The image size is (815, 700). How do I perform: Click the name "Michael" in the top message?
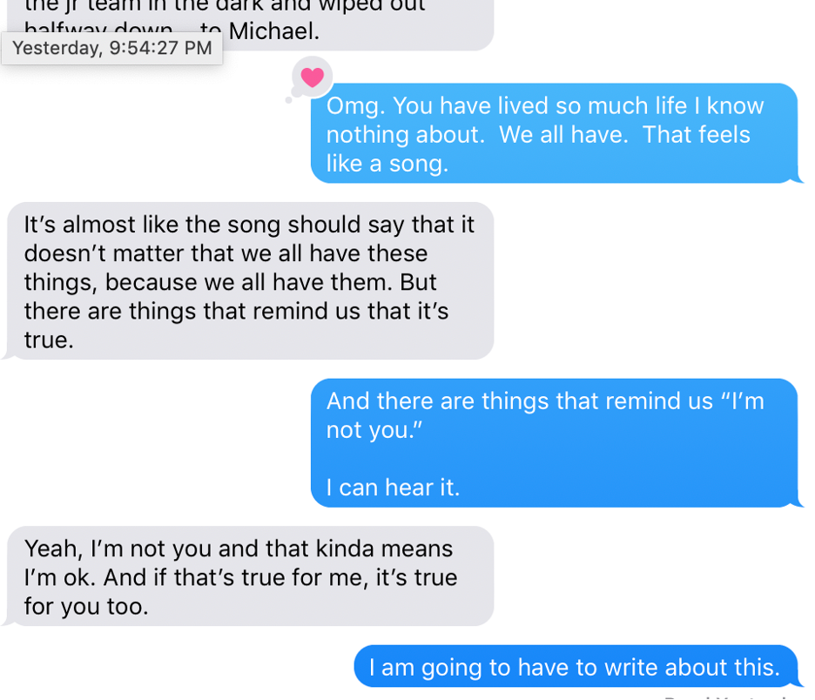pos(273,33)
